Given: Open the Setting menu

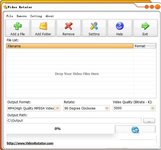Looking at the screenshot, I should [x=36, y=16].
